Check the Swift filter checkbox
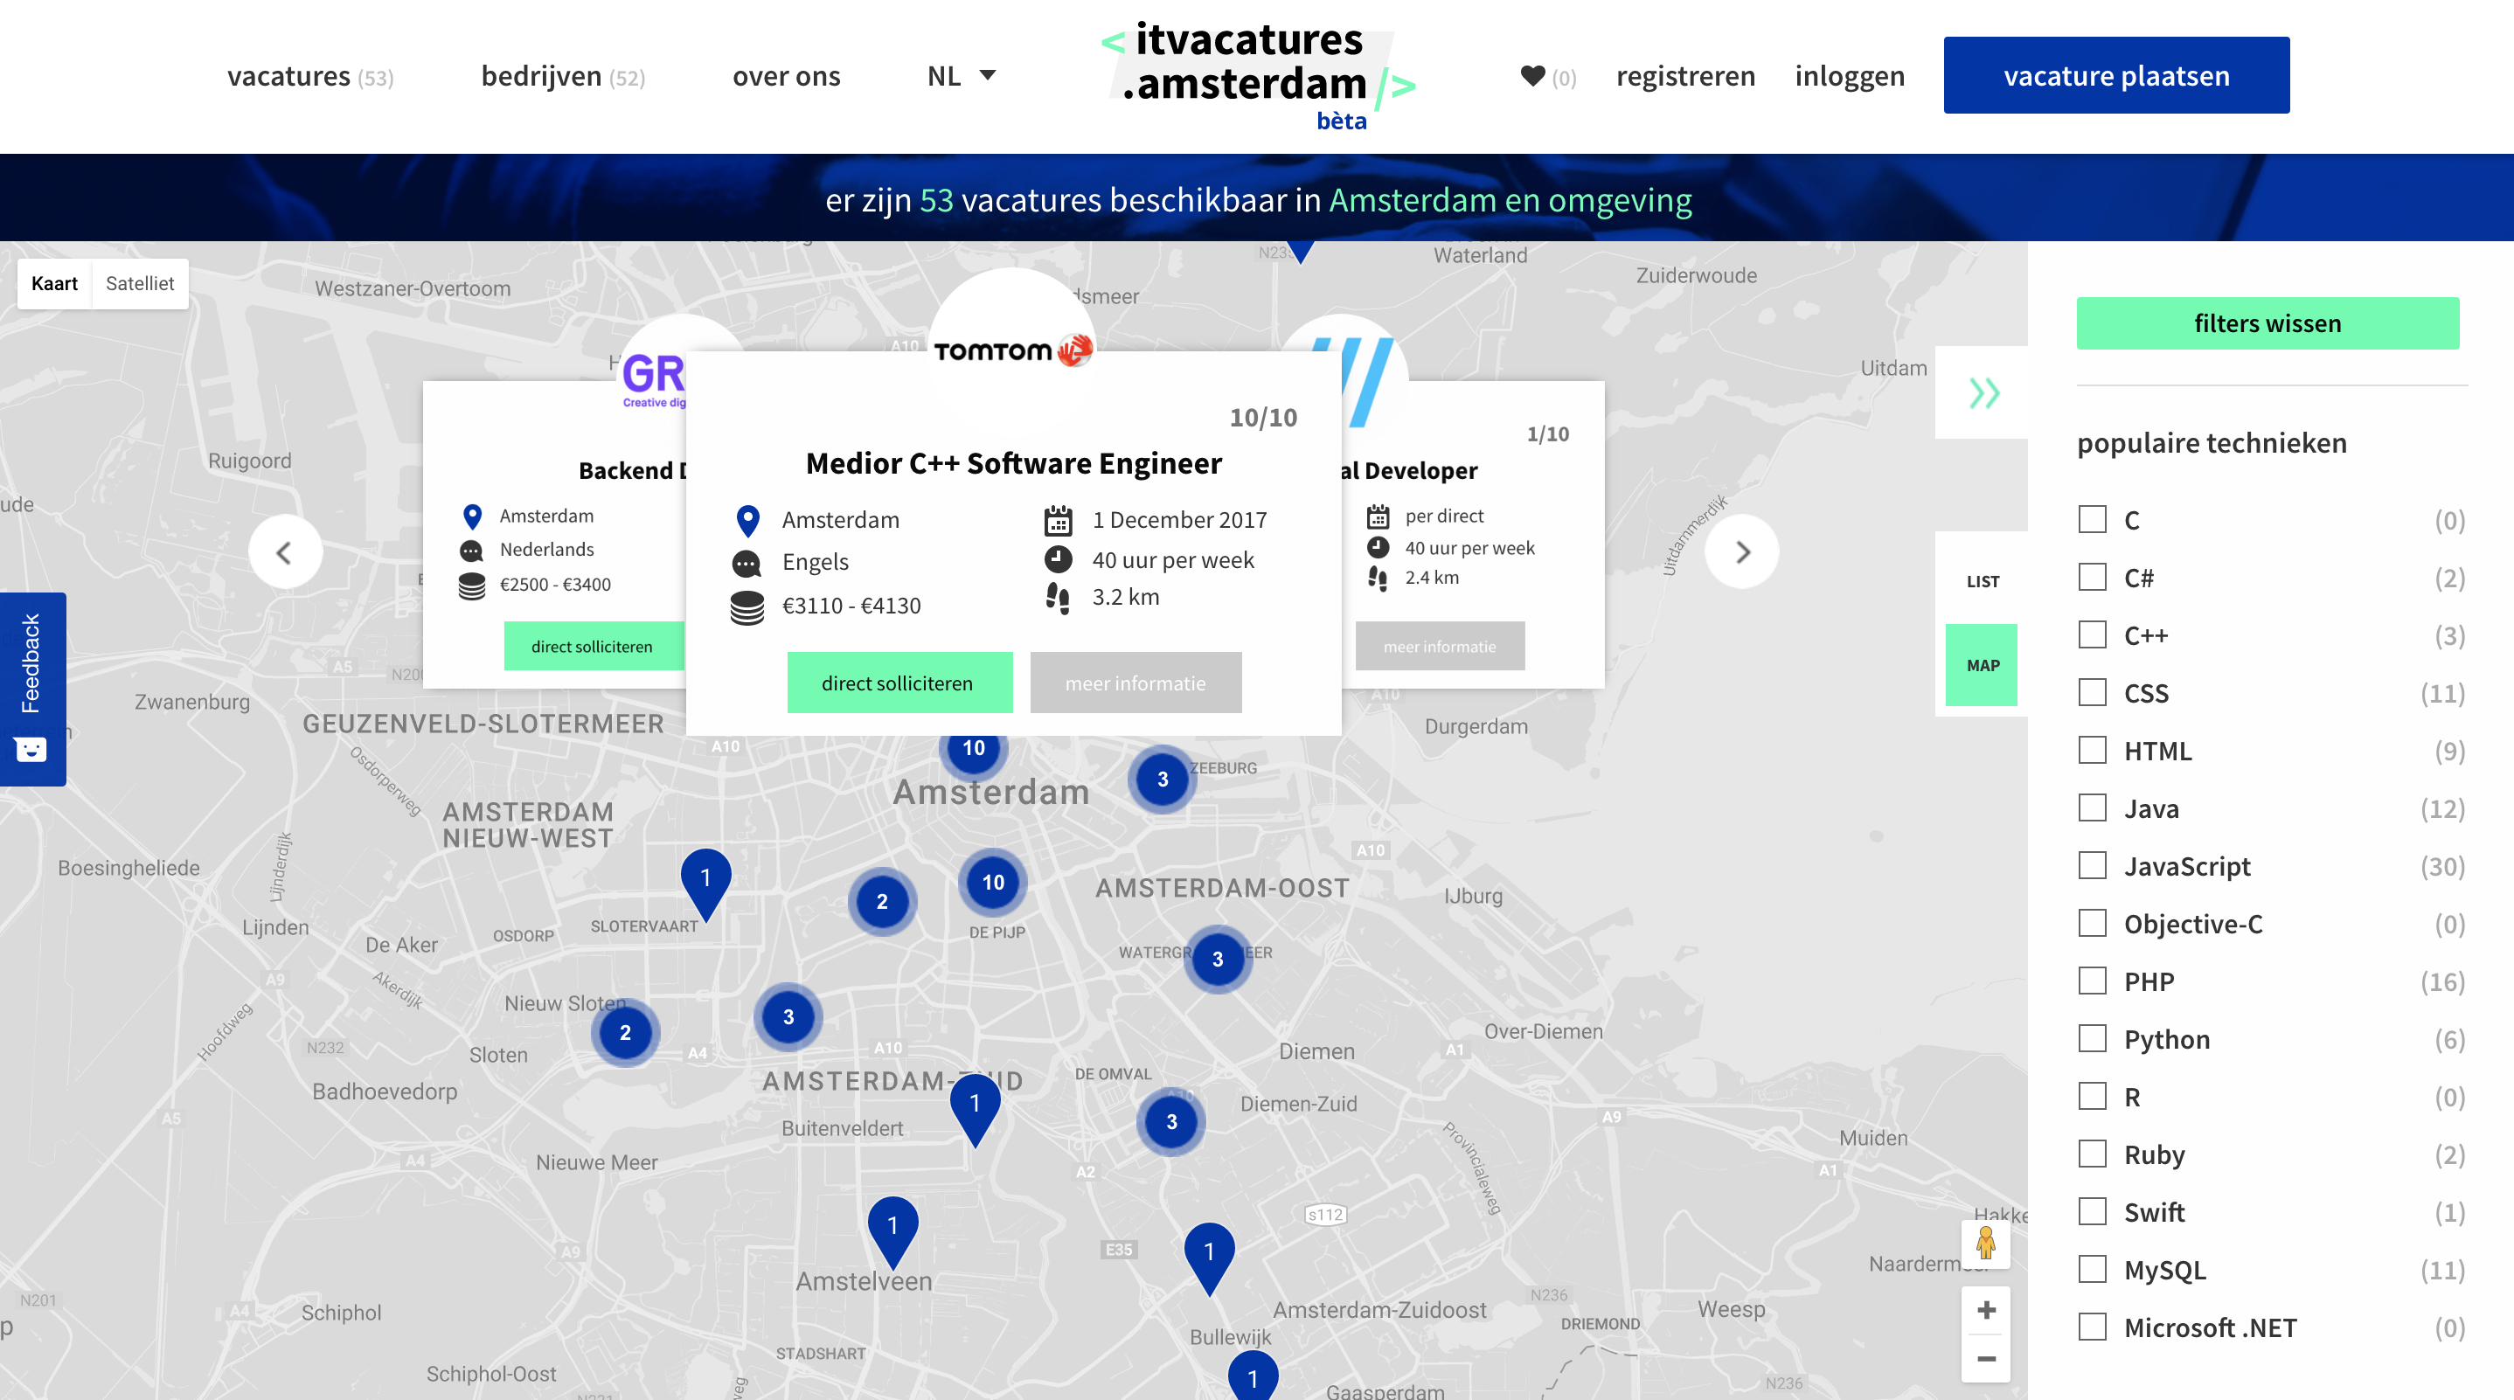This screenshot has width=2514, height=1400. 2092,1210
